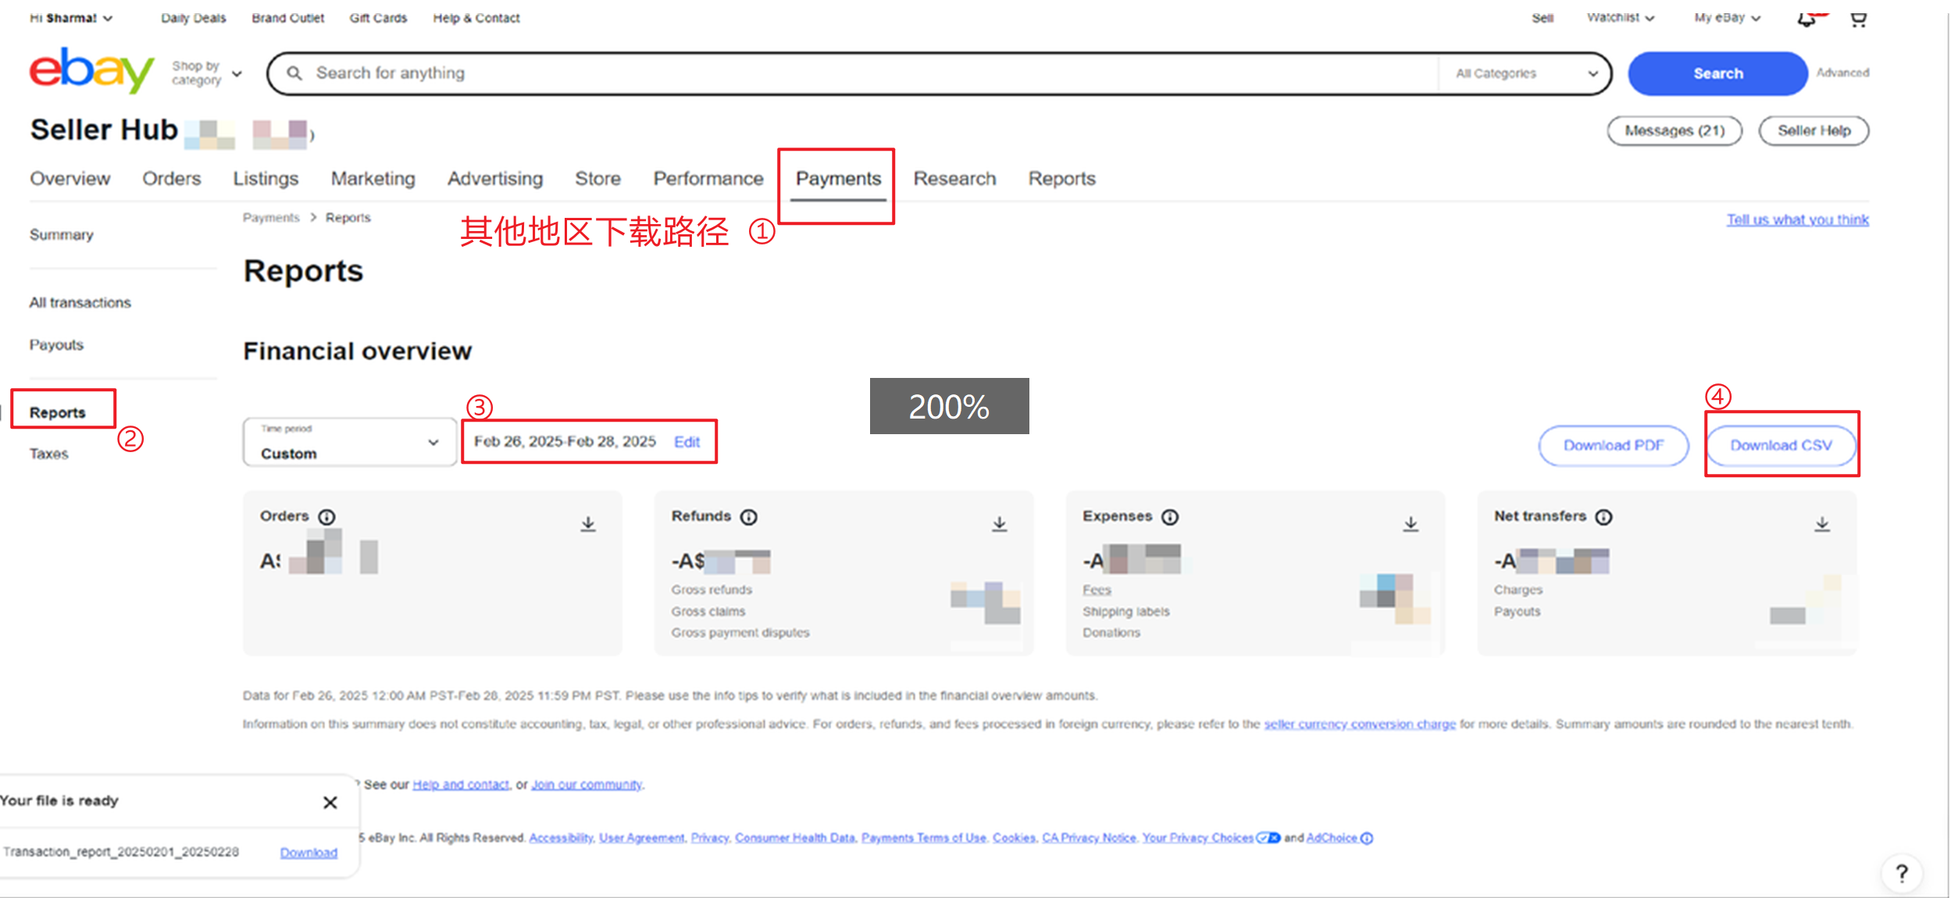Image resolution: width=1951 pixels, height=898 pixels.
Task: Click the Download PDF button
Action: (1614, 445)
